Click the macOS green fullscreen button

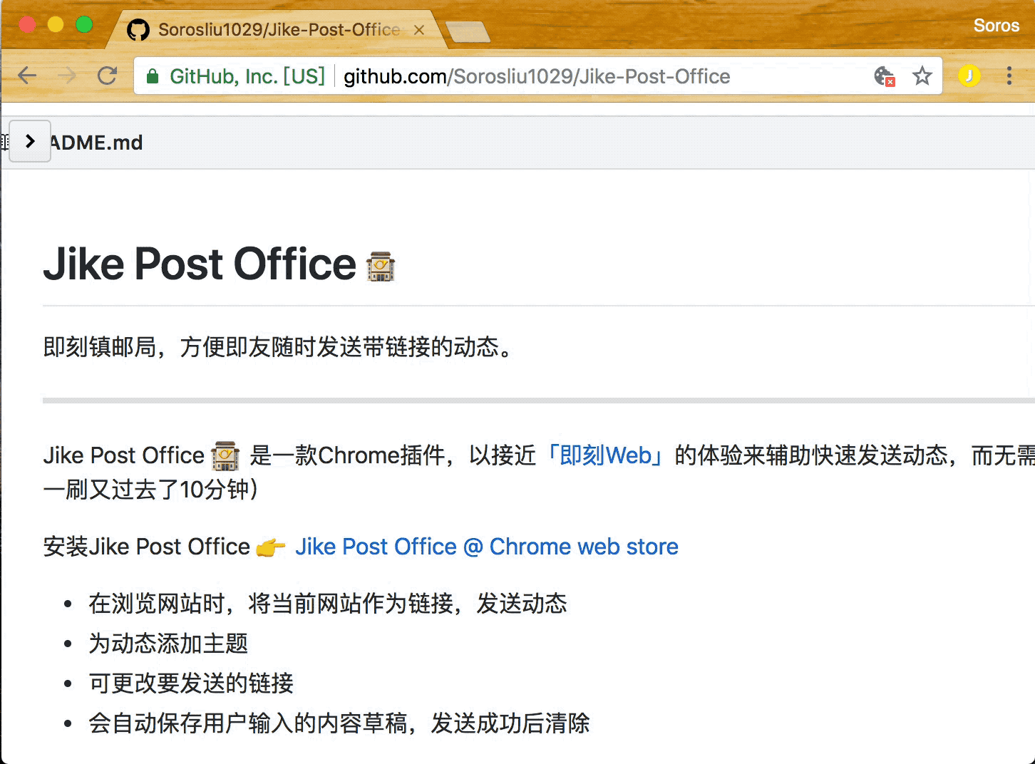pos(84,25)
